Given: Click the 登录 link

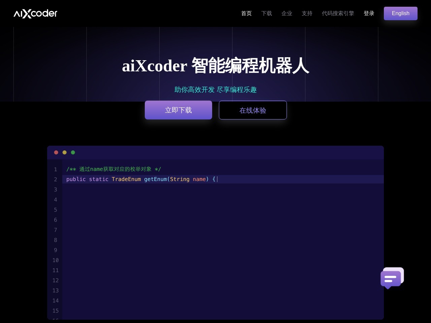Looking at the screenshot, I should coord(369,13).
